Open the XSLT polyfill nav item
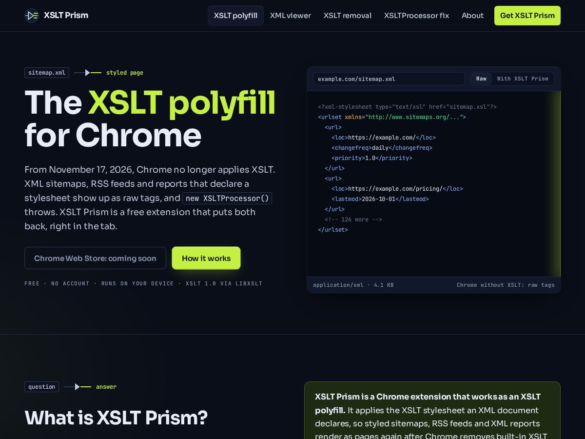Viewport: 585px width, 439px height. point(235,16)
